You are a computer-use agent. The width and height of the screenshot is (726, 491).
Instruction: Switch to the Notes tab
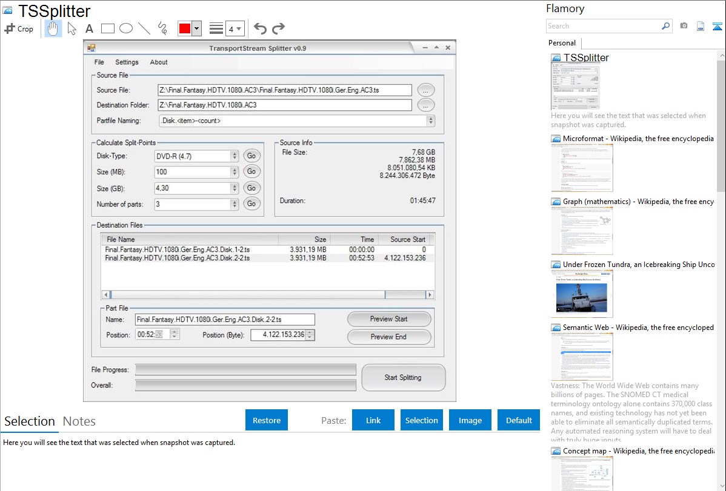[79, 421]
